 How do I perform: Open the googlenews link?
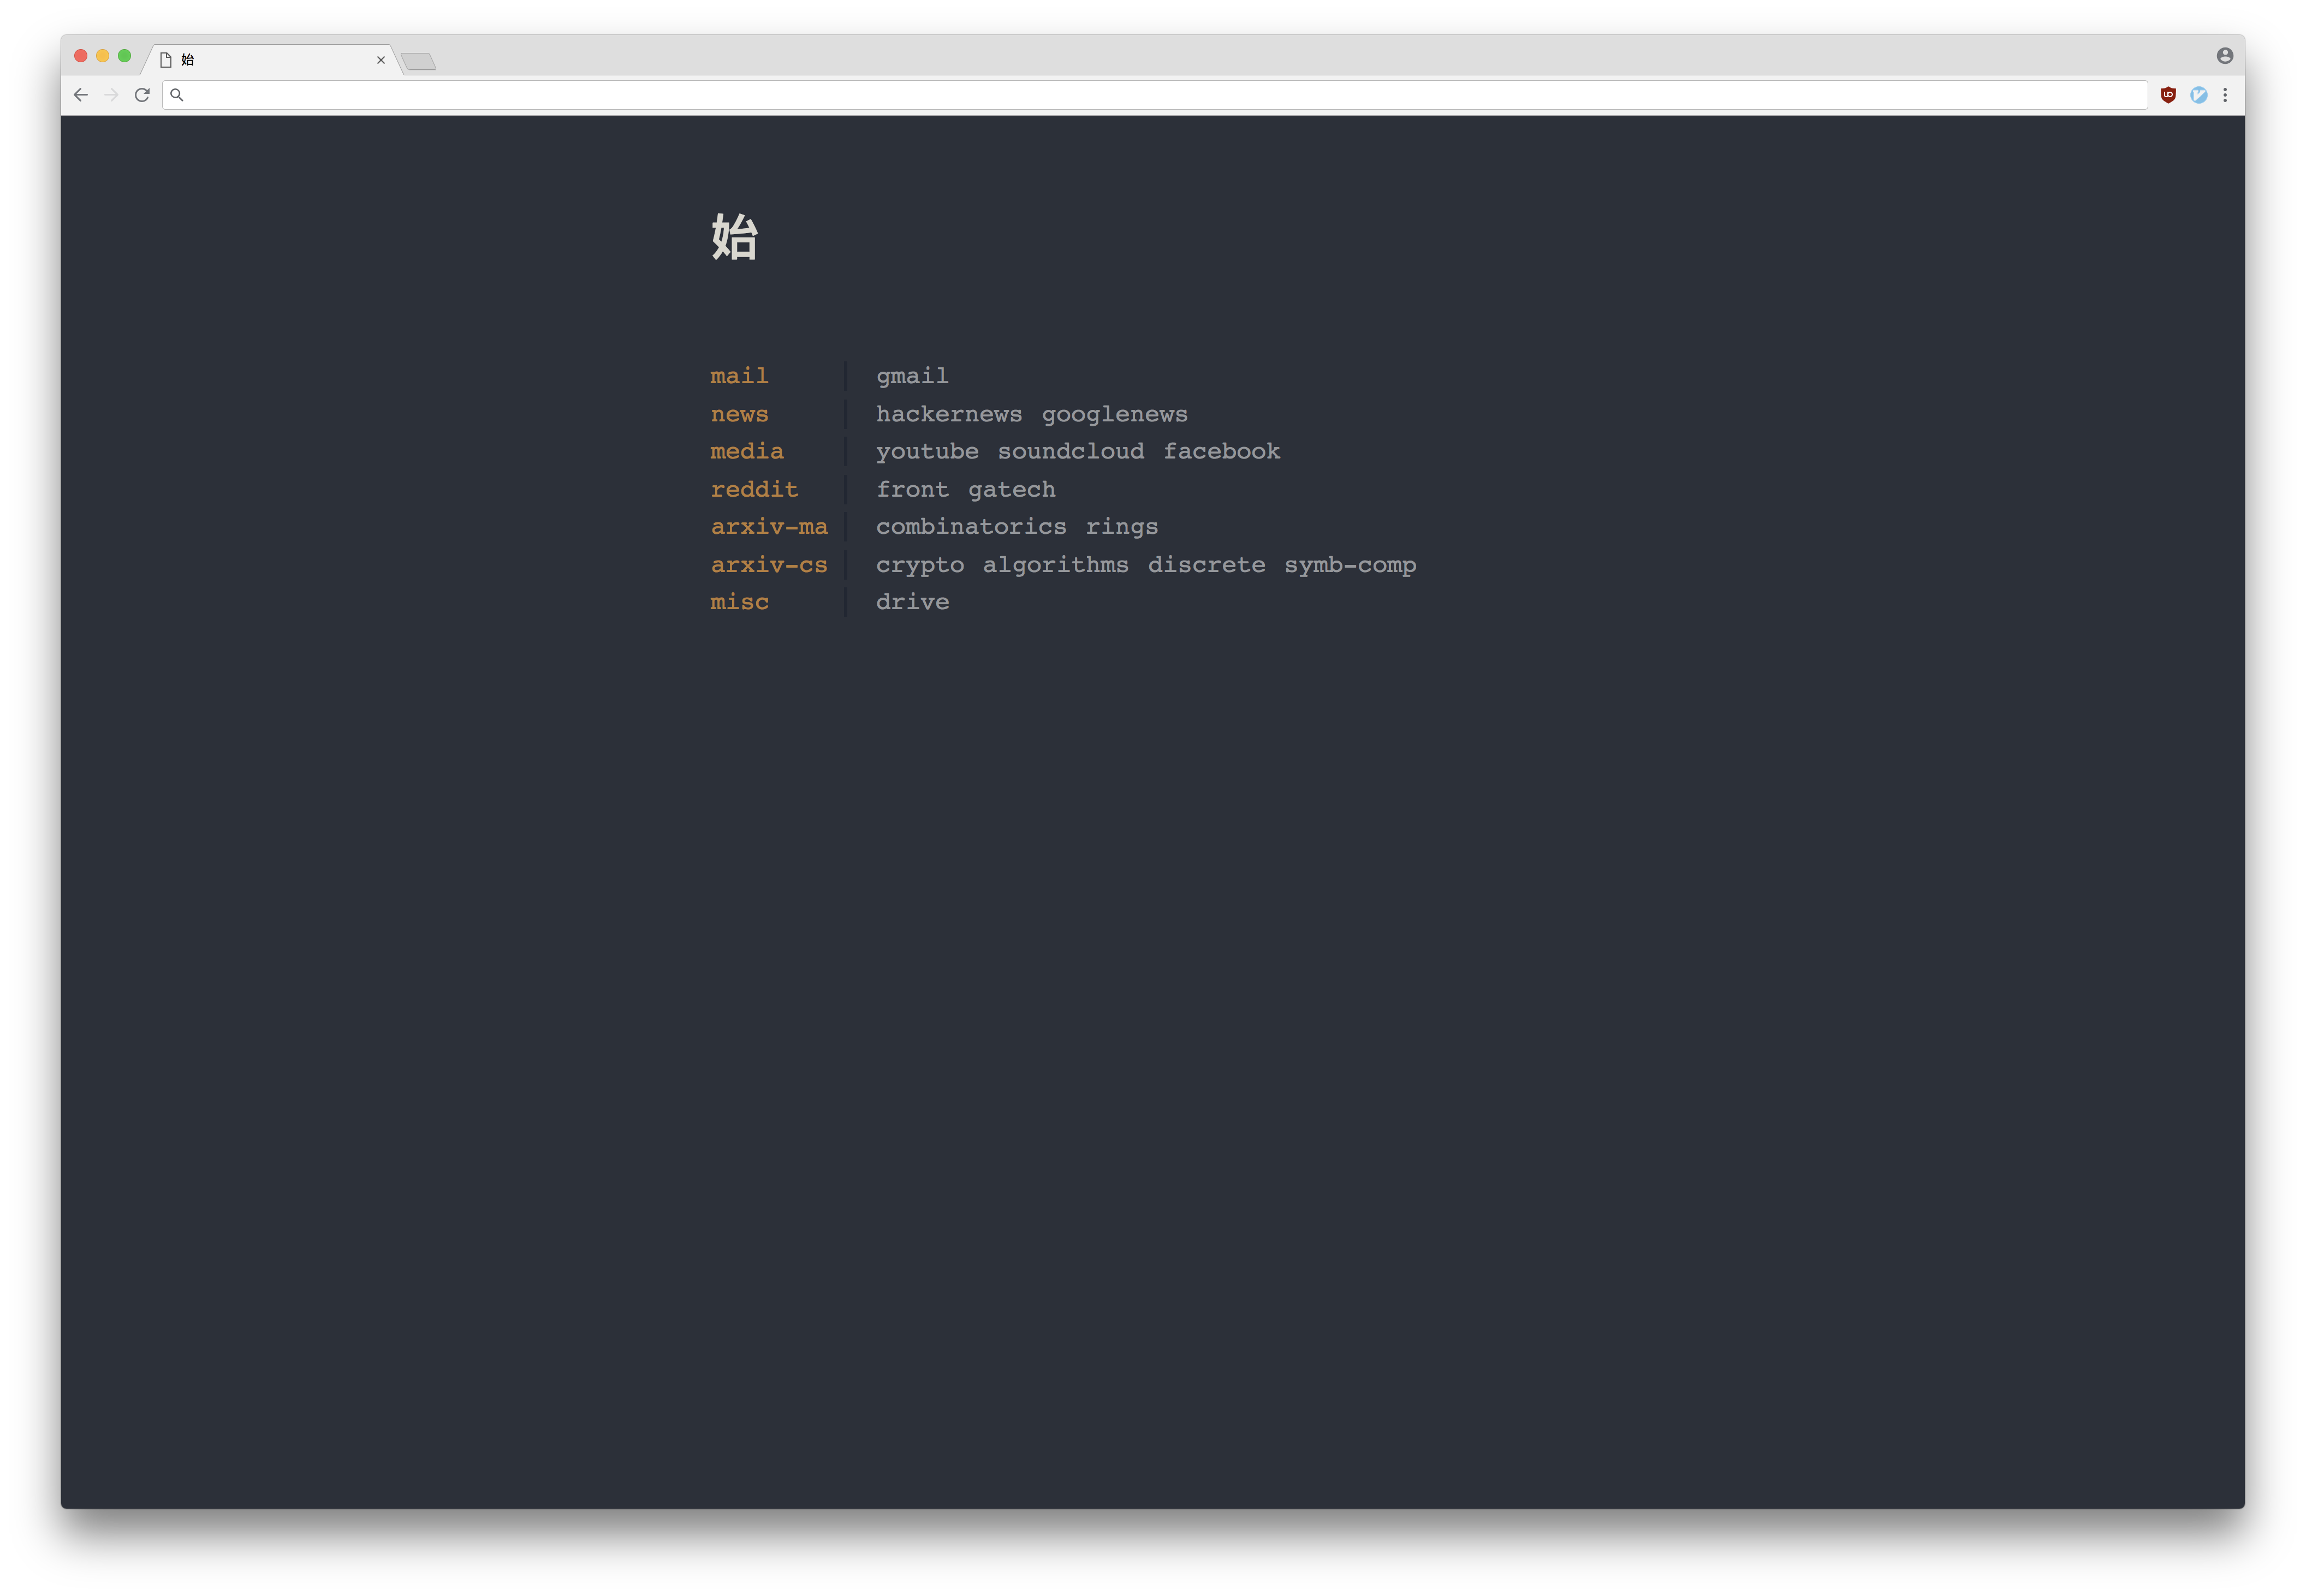pos(1114,414)
